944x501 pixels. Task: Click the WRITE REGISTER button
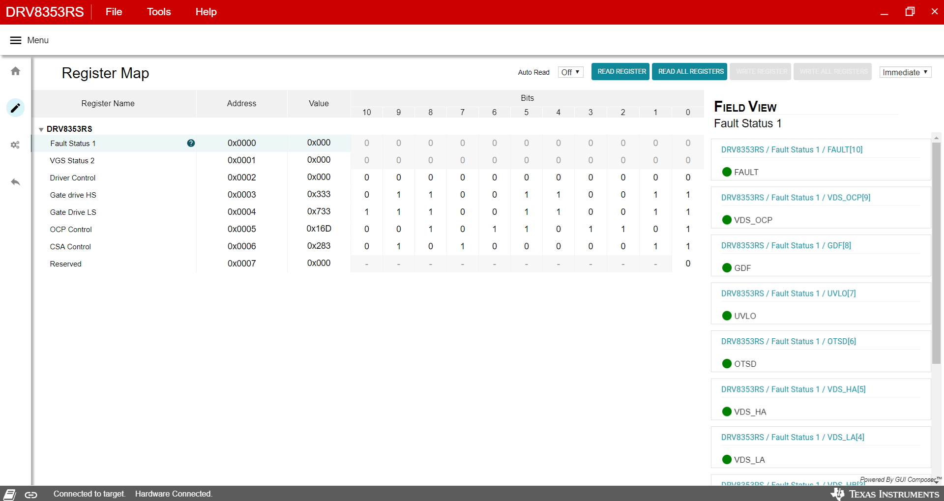tap(761, 72)
